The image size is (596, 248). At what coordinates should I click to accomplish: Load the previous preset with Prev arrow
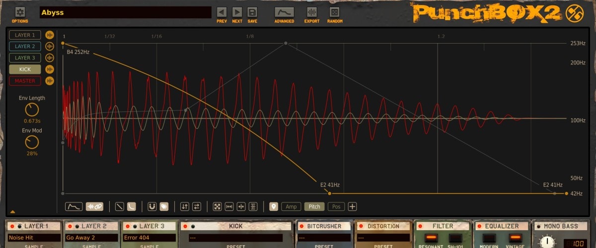[222, 12]
